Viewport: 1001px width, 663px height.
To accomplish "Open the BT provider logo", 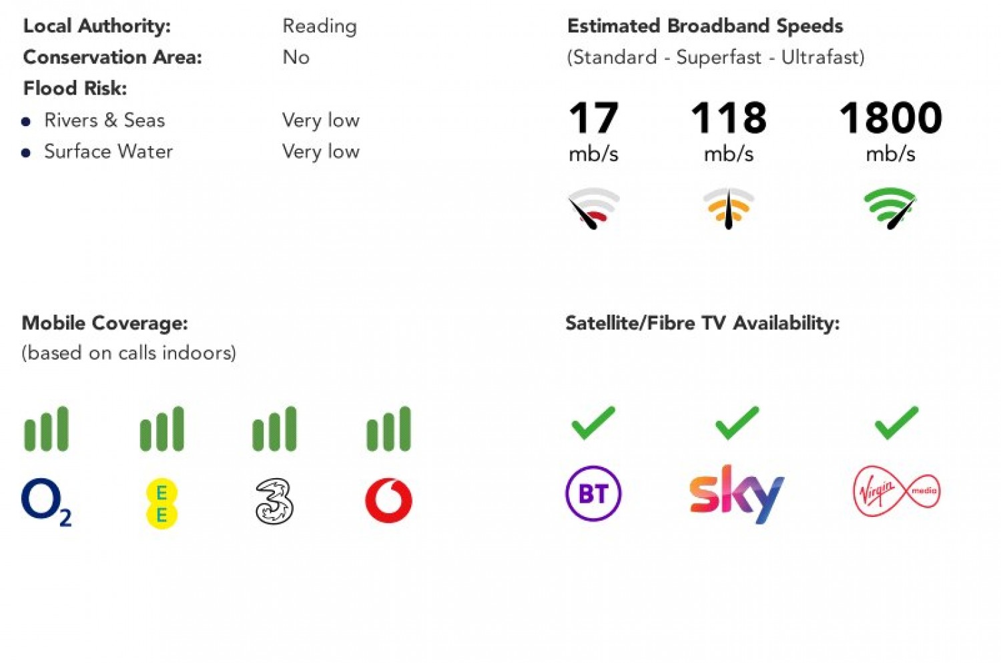I will [x=593, y=494].
